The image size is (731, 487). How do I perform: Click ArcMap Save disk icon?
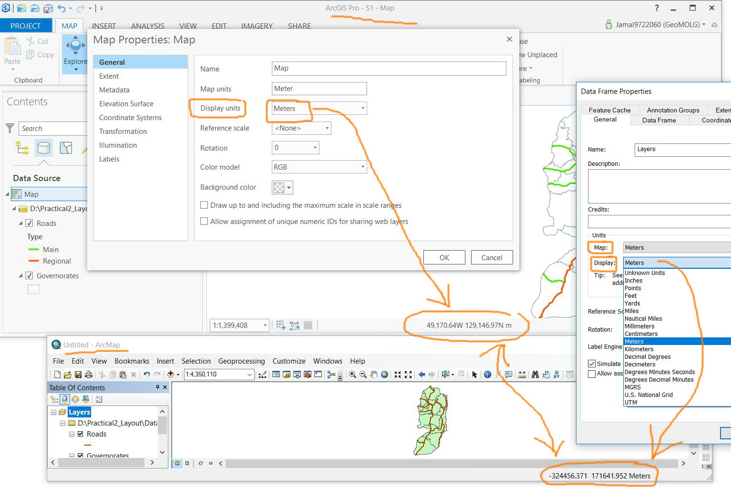point(78,375)
